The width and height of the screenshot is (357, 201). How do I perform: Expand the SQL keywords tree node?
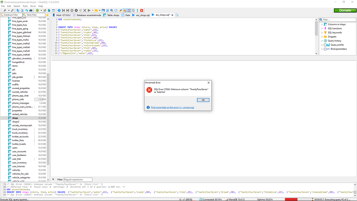(x=322, y=32)
